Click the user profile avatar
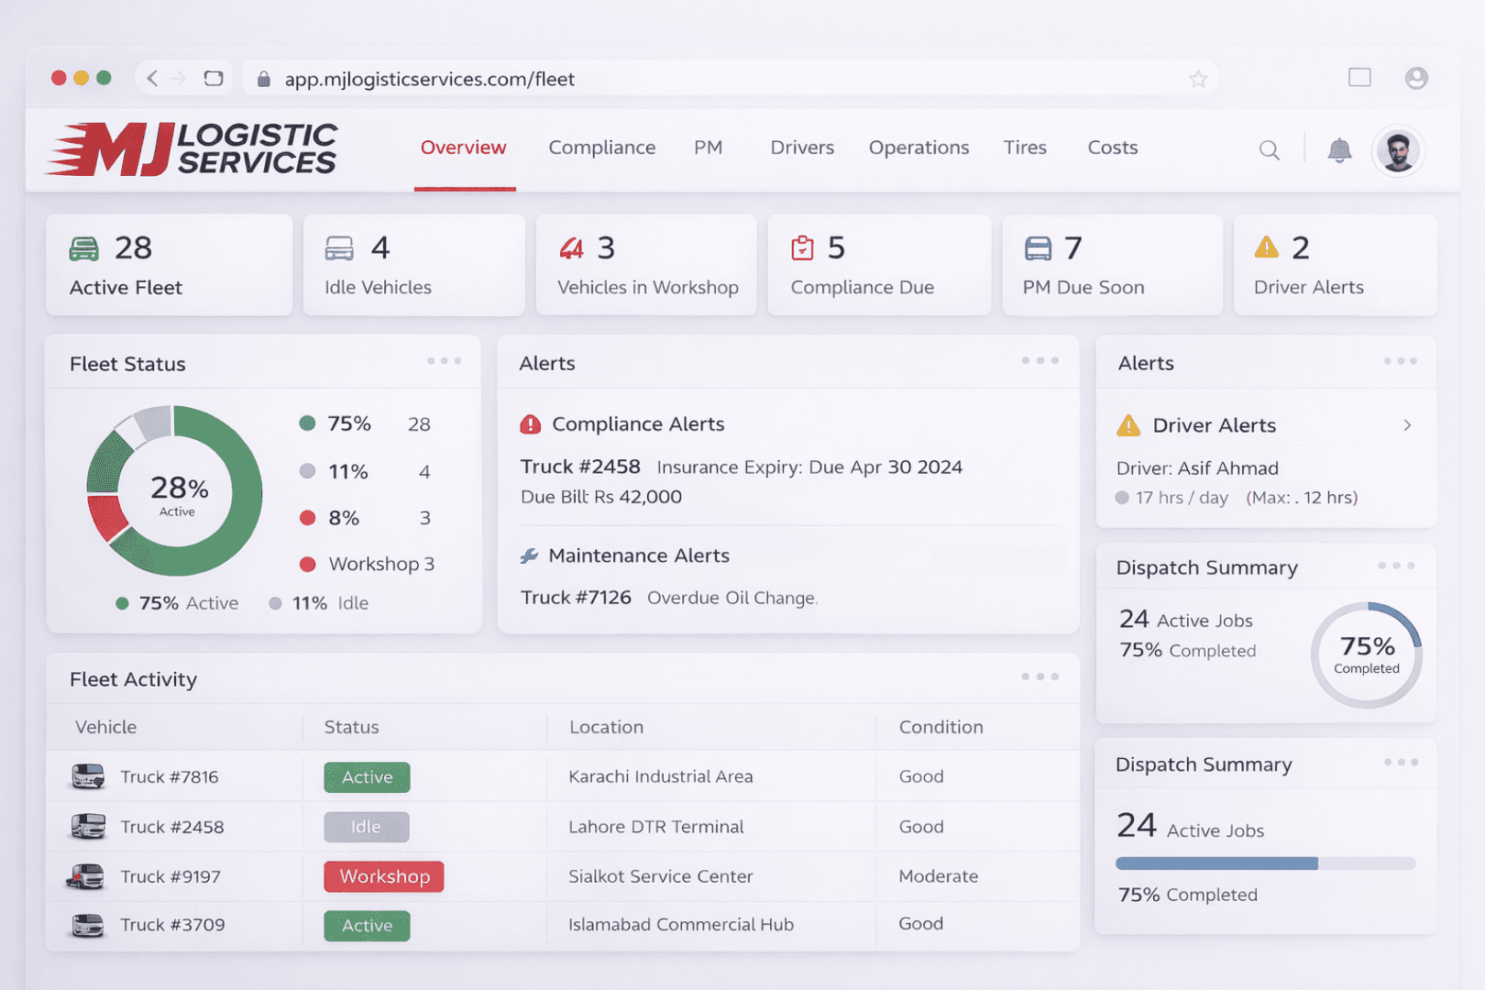1485x990 pixels. (1398, 149)
